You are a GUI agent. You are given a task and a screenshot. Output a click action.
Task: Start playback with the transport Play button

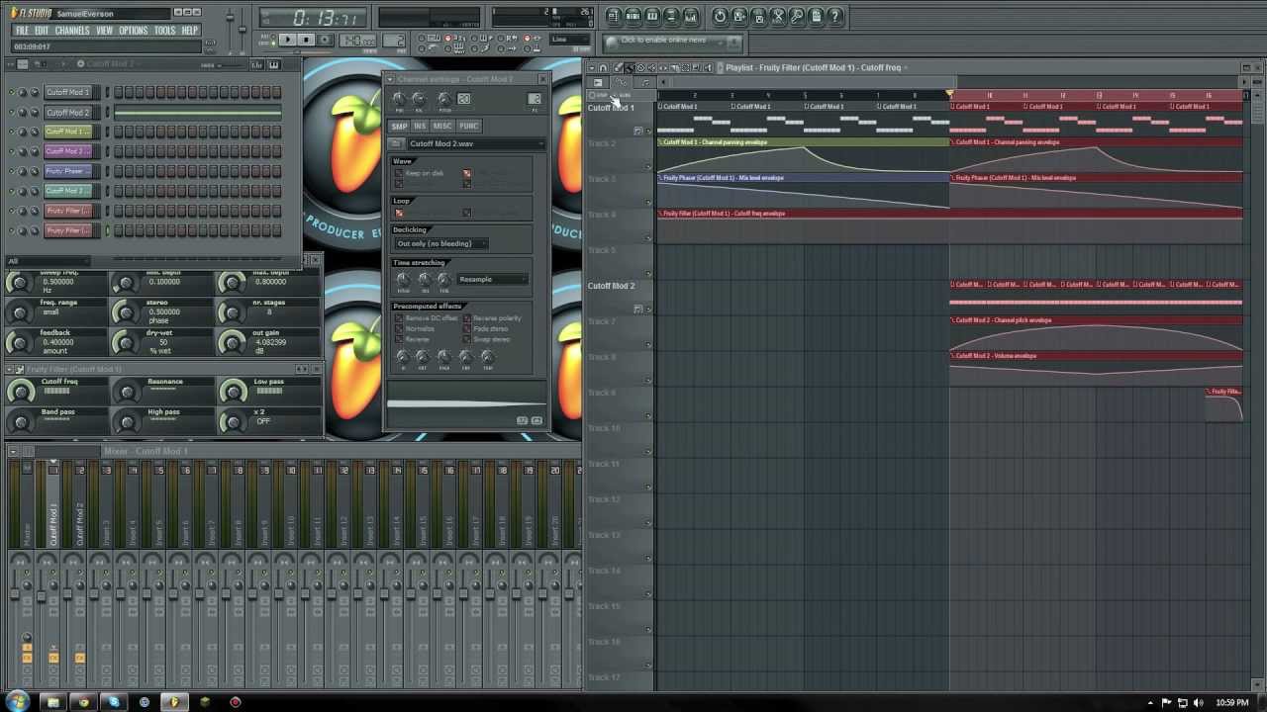pos(287,40)
